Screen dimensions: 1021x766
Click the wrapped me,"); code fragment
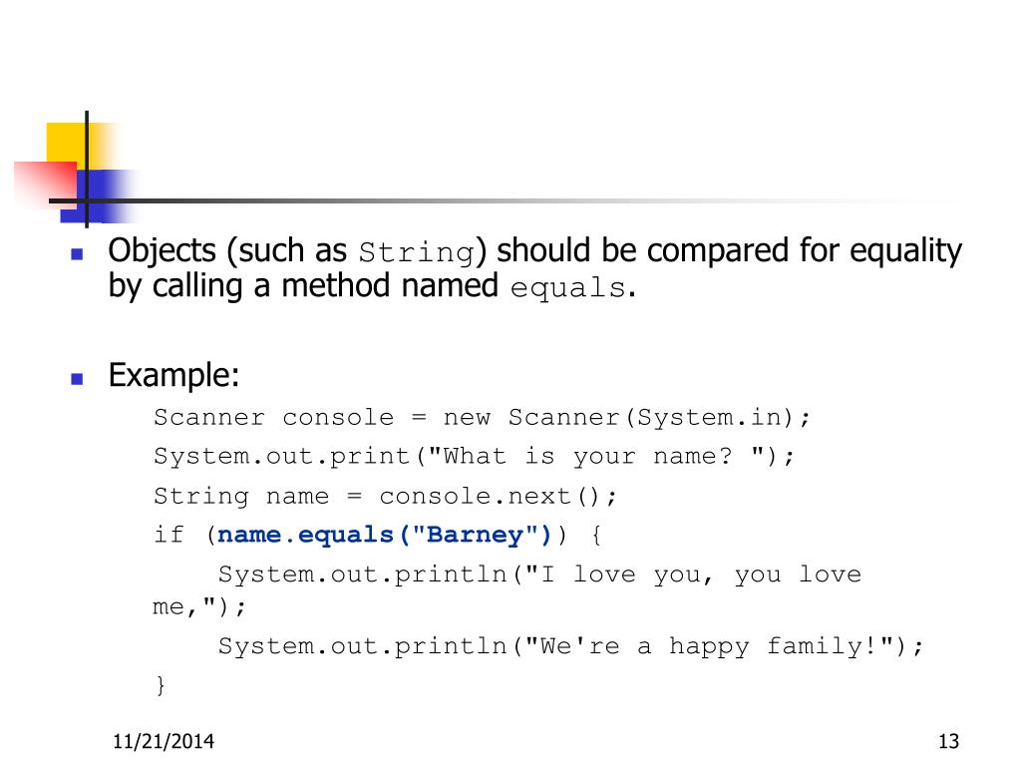(x=199, y=607)
